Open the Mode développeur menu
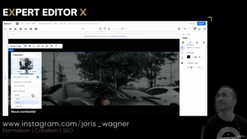 (x=45, y=24)
